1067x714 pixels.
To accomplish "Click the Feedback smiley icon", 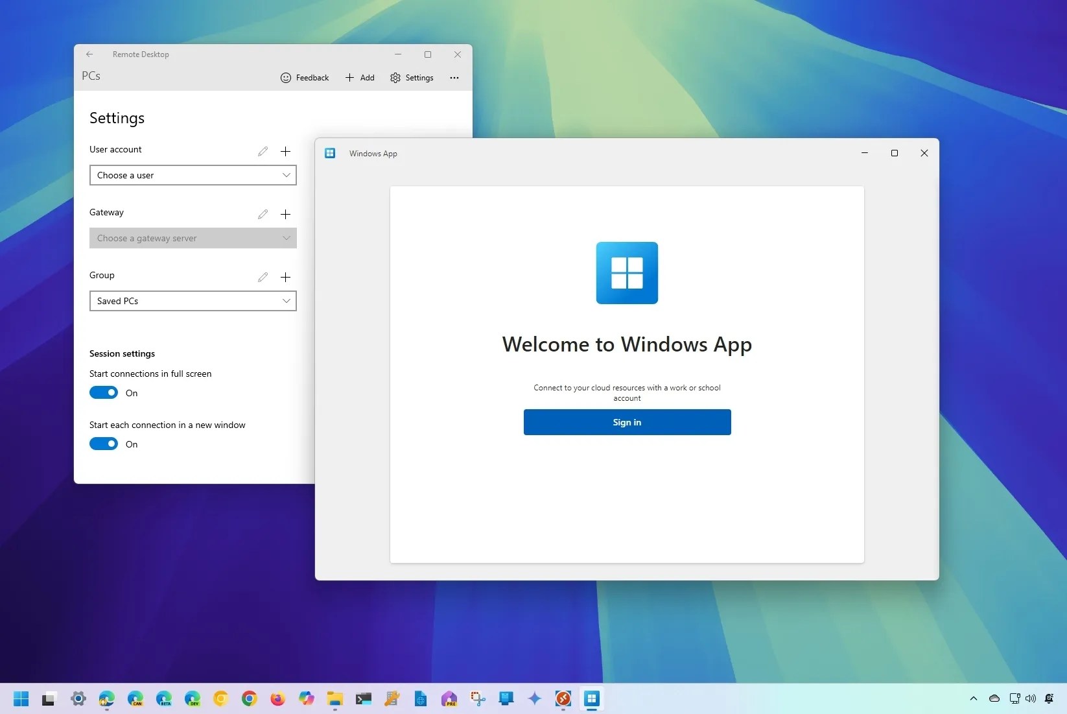I will tap(286, 78).
